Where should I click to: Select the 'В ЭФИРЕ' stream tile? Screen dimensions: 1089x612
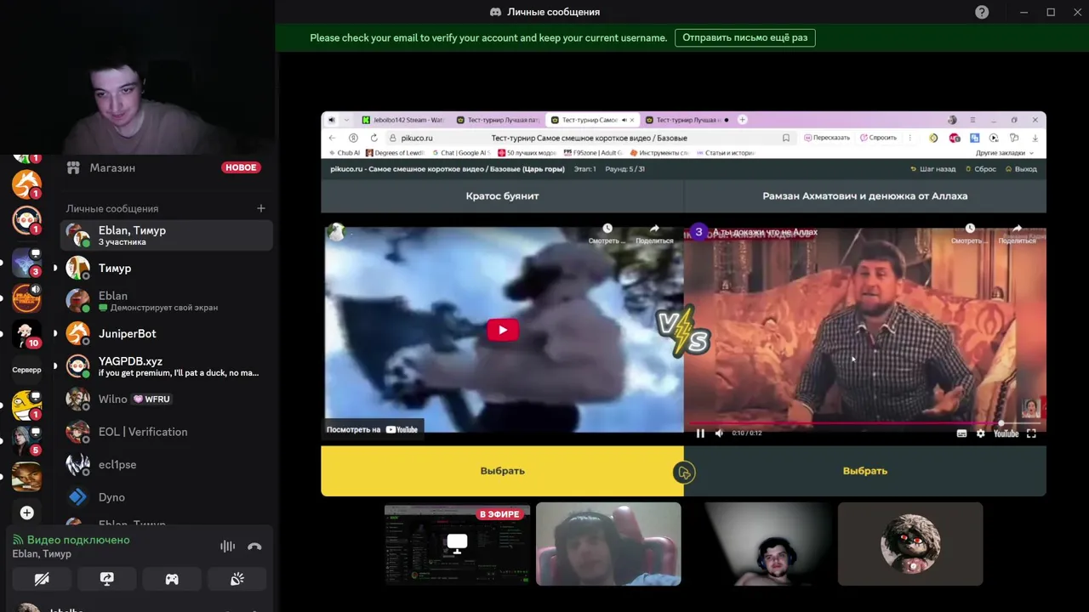pyautogui.click(x=457, y=544)
